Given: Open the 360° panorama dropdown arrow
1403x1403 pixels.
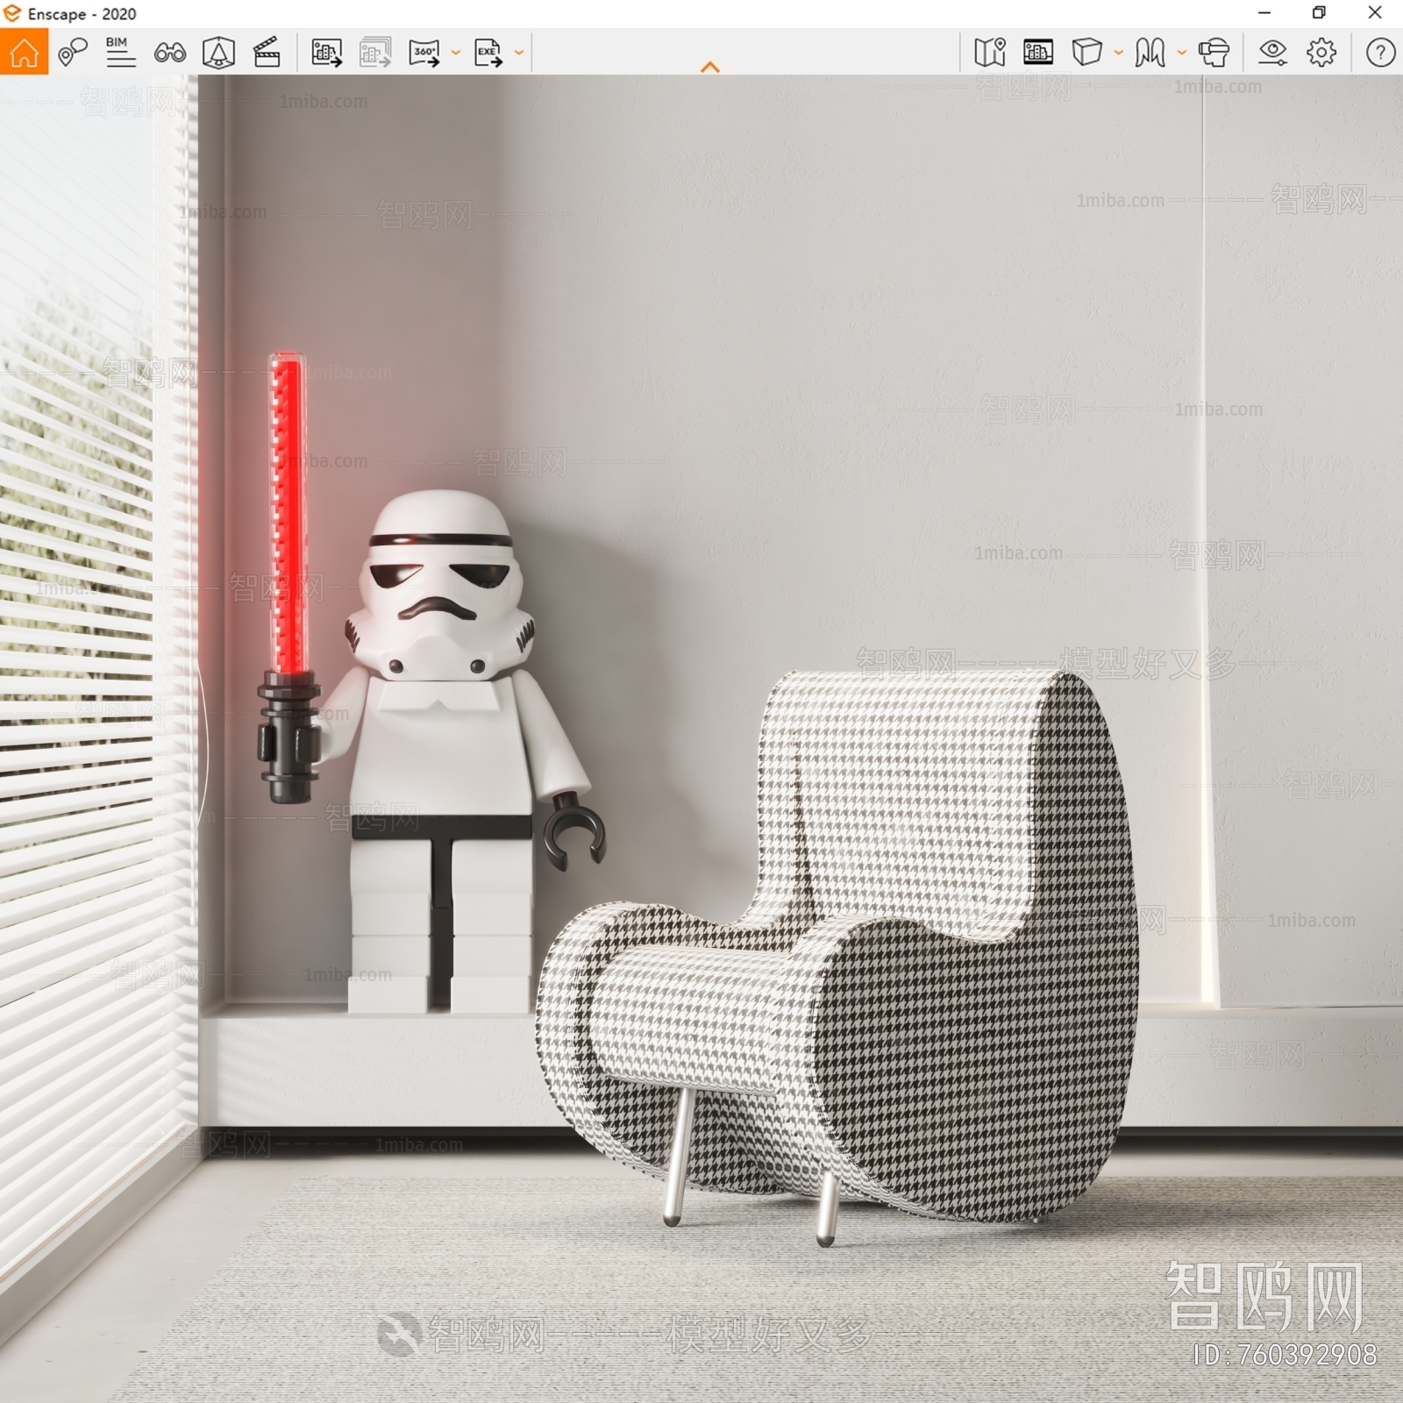Looking at the screenshot, I should [x=456, y=53].
